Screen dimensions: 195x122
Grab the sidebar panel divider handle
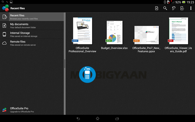[65, 63]
